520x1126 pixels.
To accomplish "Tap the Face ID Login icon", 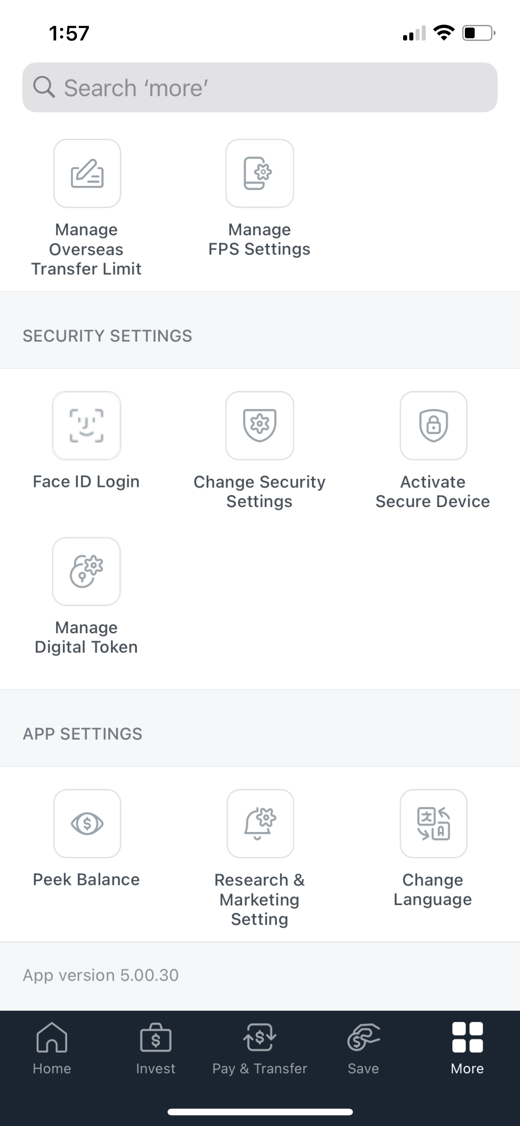I will point(87,425).
